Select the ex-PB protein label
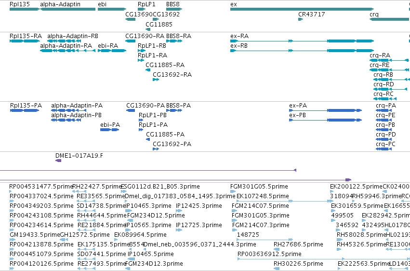This screenshot has height=271, width=410. [x=298, y=115]
